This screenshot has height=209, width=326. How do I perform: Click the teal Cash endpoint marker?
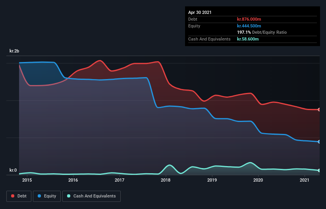(x=319, y=170)
